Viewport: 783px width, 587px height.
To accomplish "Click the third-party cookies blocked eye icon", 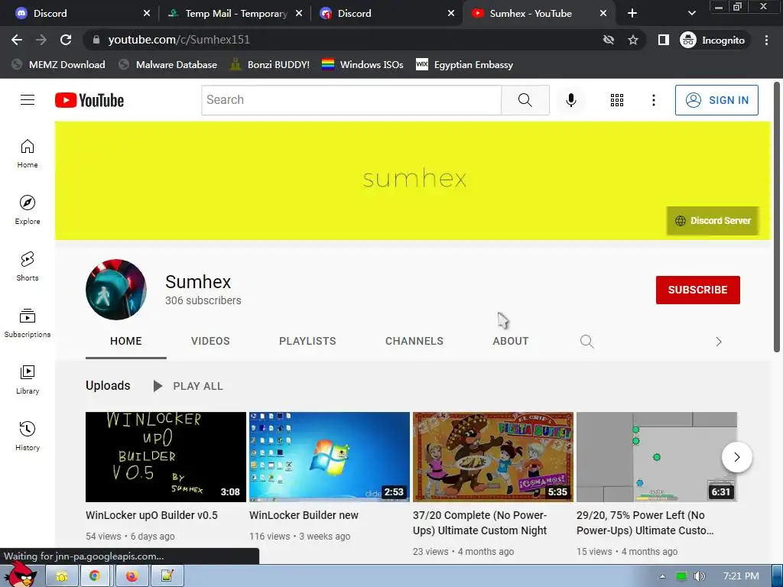I will pos(608,40).
